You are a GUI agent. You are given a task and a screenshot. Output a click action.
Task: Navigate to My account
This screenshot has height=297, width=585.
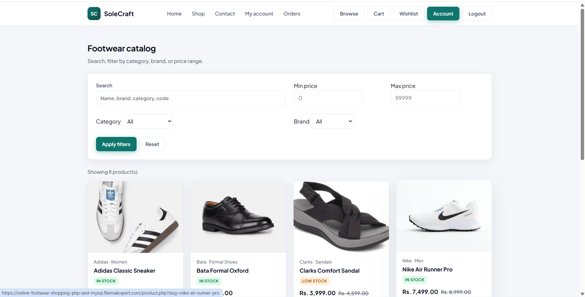(259, 14)
